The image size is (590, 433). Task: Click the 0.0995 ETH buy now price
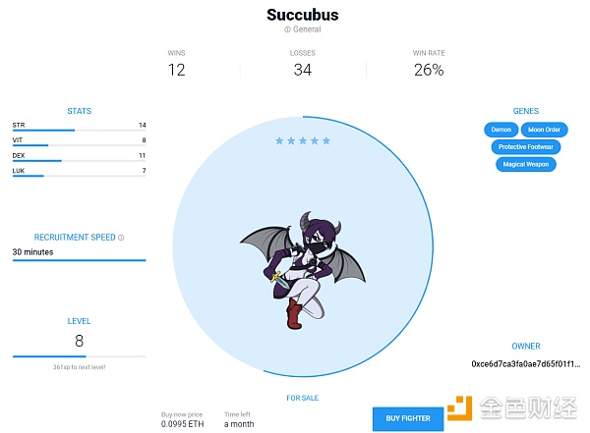click(x=183, y=424)
